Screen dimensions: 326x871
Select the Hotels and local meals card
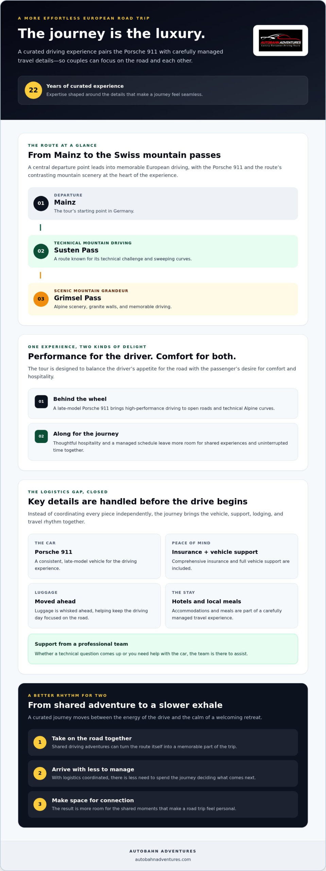(x=231, y=606)
